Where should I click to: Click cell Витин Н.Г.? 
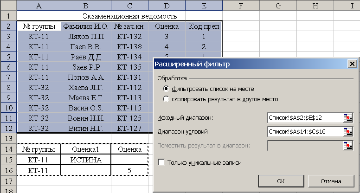coord(86,128)
